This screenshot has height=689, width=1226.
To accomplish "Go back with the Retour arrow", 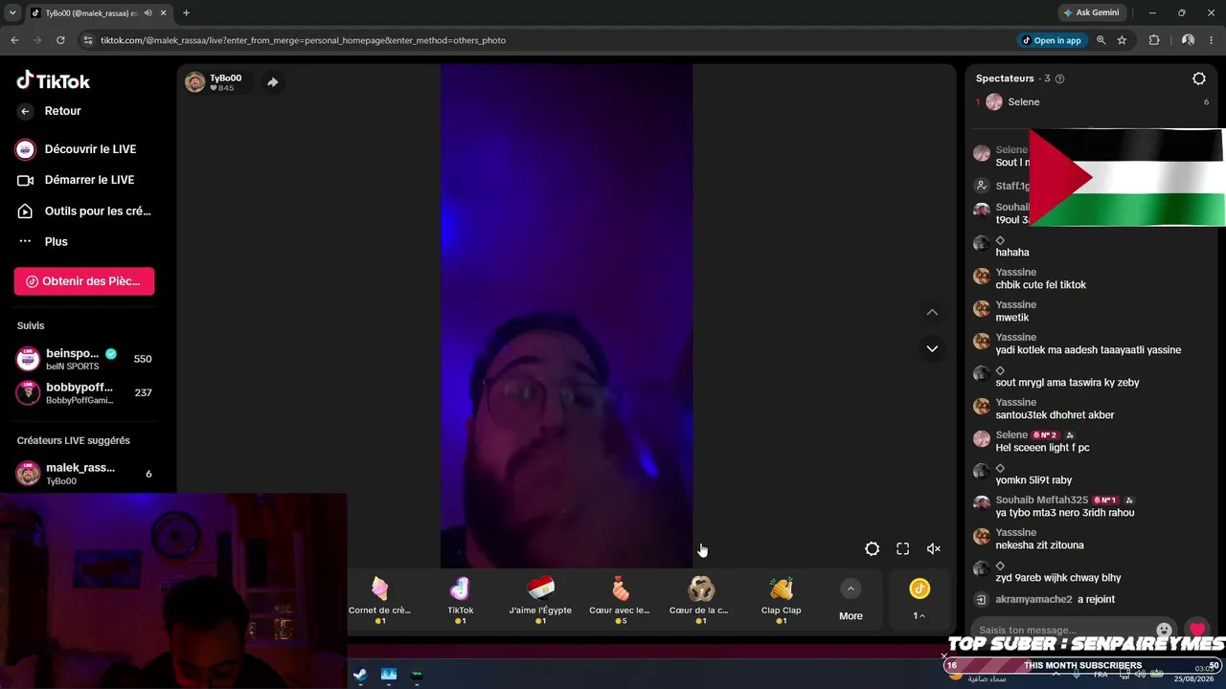I will point(26,111).
